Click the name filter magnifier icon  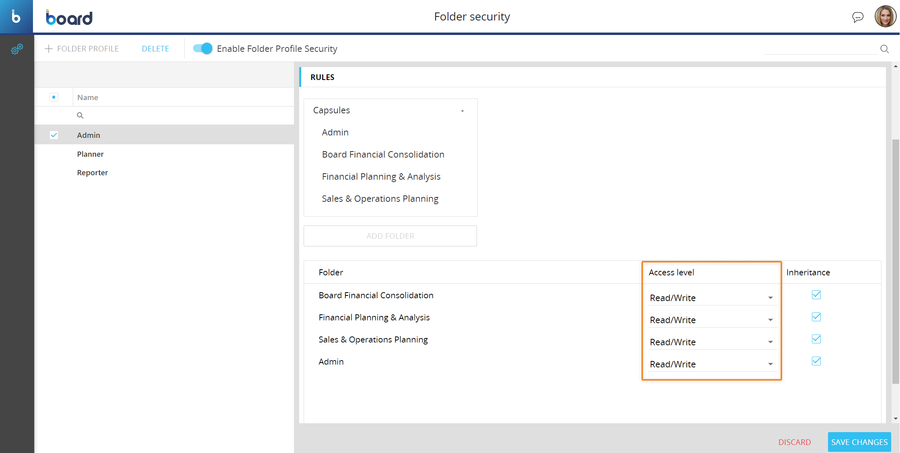point(80,115)
